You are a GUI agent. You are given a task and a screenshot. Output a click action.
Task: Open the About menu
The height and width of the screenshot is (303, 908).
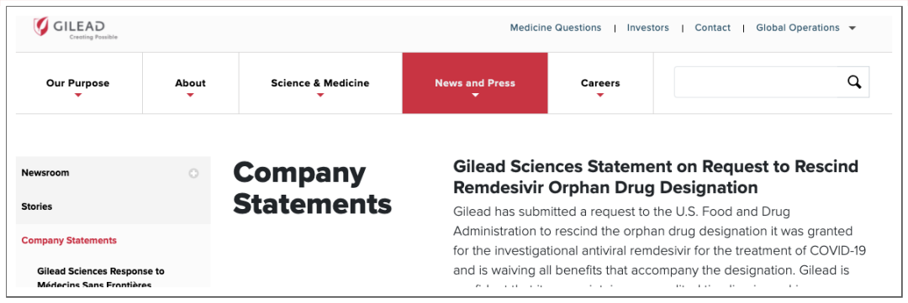pos(191,83)
